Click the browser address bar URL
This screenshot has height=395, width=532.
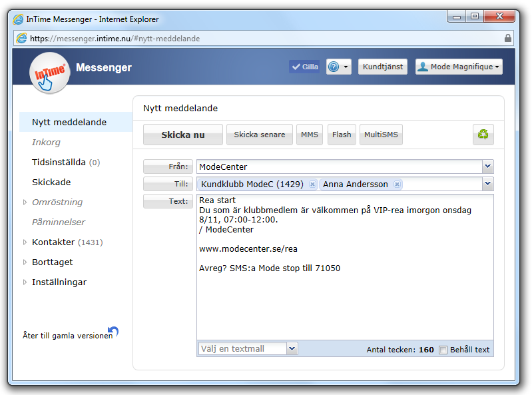point(115,39)
